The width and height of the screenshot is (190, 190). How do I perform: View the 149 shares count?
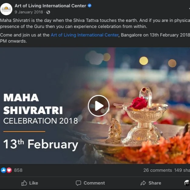tap(182, 170)
